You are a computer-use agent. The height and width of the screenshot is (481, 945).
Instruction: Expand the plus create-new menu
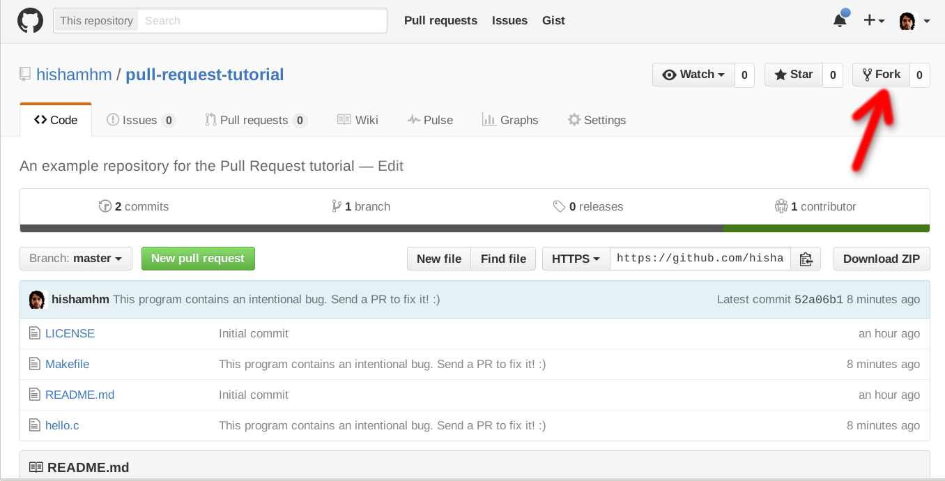click(x=874, y=21)
